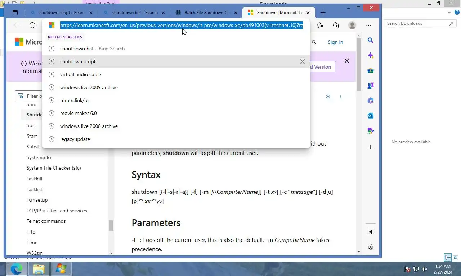Viewport: 461px width, 276px height.
Task: Open Systeminfo in the docs tree
Action: coord(39,157)
